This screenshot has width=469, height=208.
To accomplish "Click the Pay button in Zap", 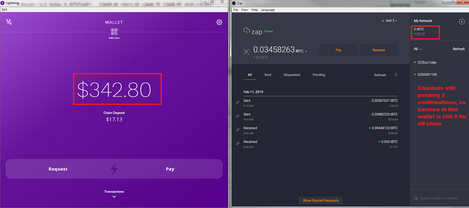I will tap(338, 50).
